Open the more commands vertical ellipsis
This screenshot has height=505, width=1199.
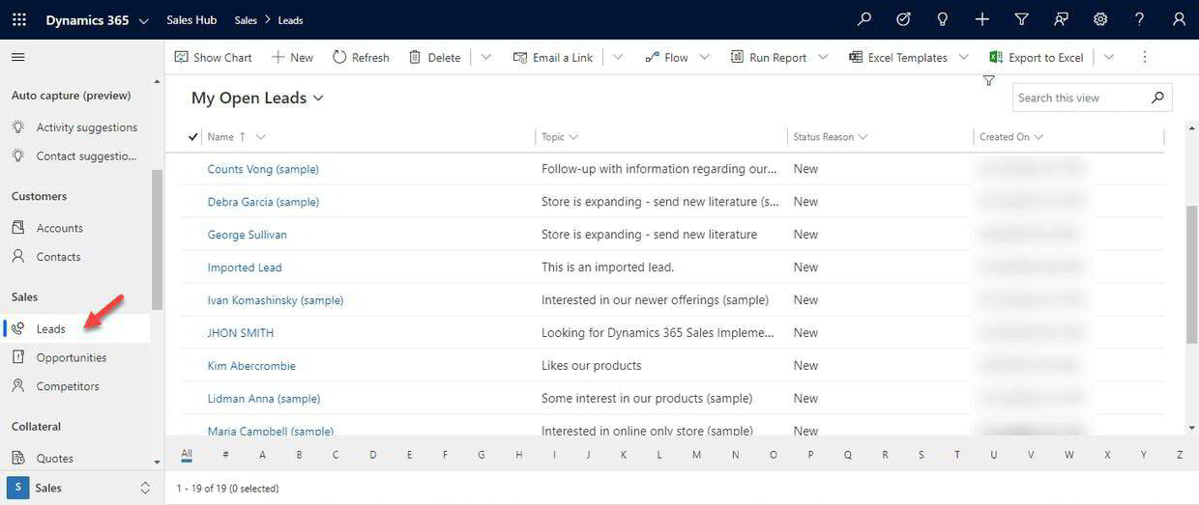tap(1145, 57)
